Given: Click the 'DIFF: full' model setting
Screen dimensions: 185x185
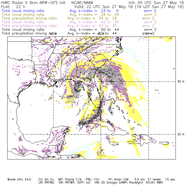Looking at the screenshot, I should [84, 182].
